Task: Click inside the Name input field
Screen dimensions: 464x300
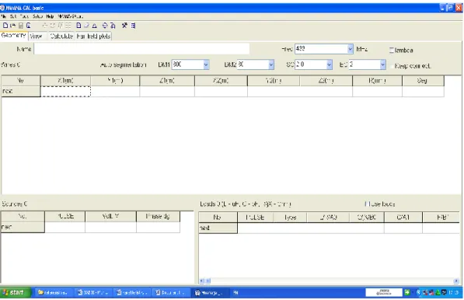Action: (x=141, y=49)
